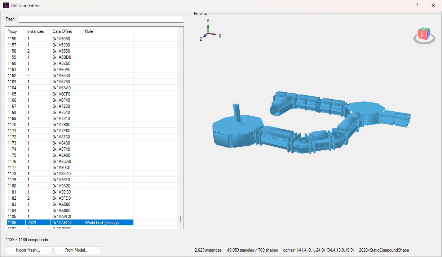Select proxy row 1163

70,82
